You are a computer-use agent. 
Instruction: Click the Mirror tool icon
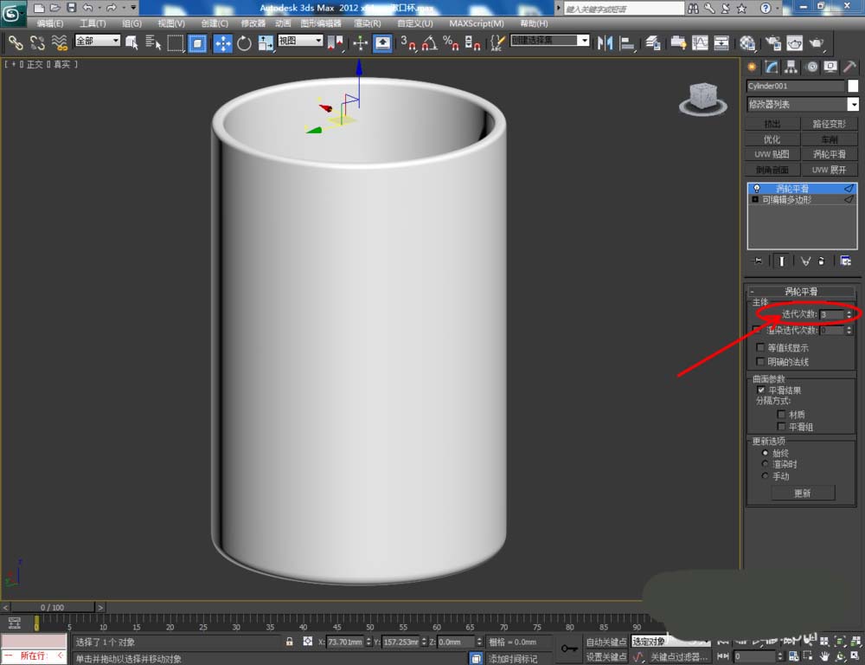click(606, 43)
